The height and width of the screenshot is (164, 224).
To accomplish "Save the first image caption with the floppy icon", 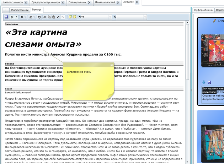I will [209, 82].
